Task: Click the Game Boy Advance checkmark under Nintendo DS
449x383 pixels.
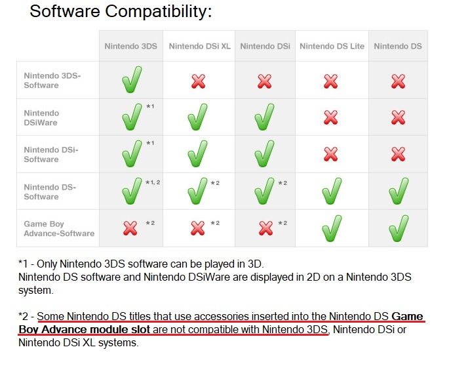Action: pos(399,228)
